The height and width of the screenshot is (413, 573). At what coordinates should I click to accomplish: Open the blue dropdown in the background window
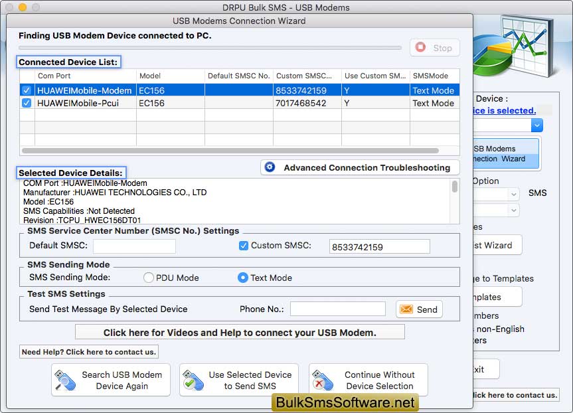(536, 125)
